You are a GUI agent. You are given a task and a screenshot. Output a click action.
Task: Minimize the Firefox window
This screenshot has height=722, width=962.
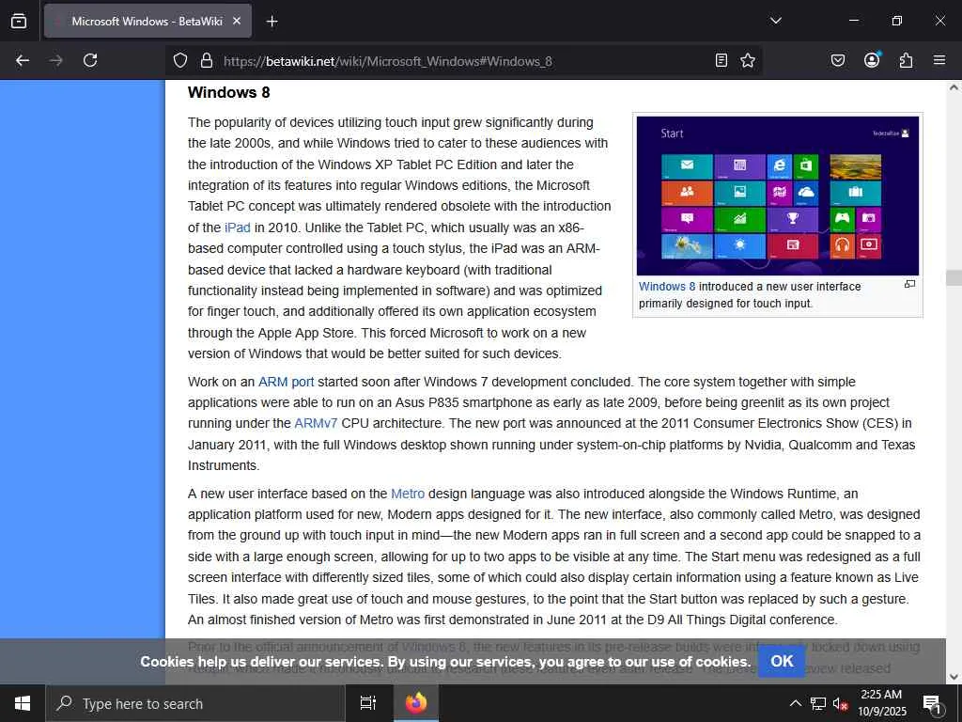point(853,21)
